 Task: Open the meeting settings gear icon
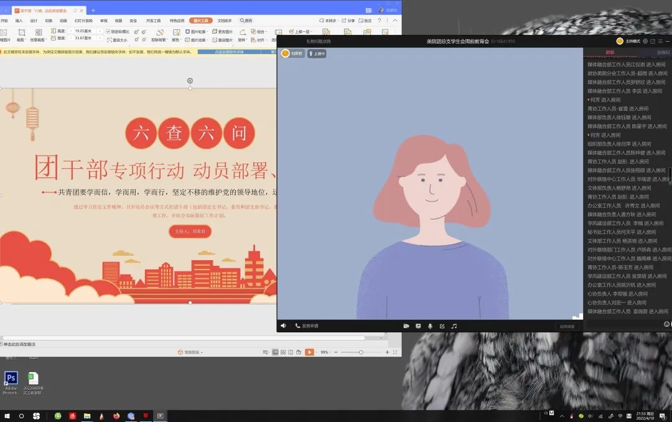click(x=645, y=41)
